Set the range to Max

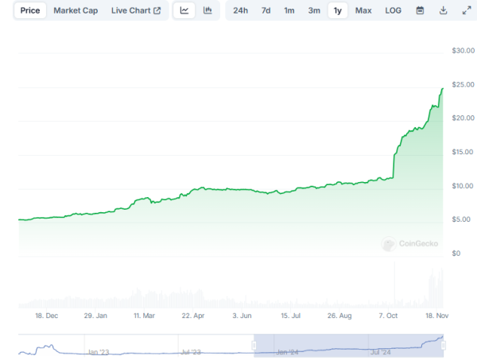click(x=363, y=10)
